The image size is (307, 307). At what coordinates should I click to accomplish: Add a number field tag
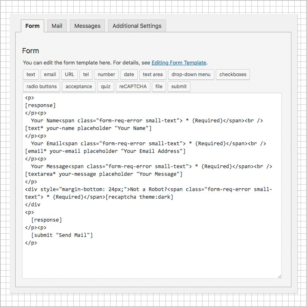106,74
